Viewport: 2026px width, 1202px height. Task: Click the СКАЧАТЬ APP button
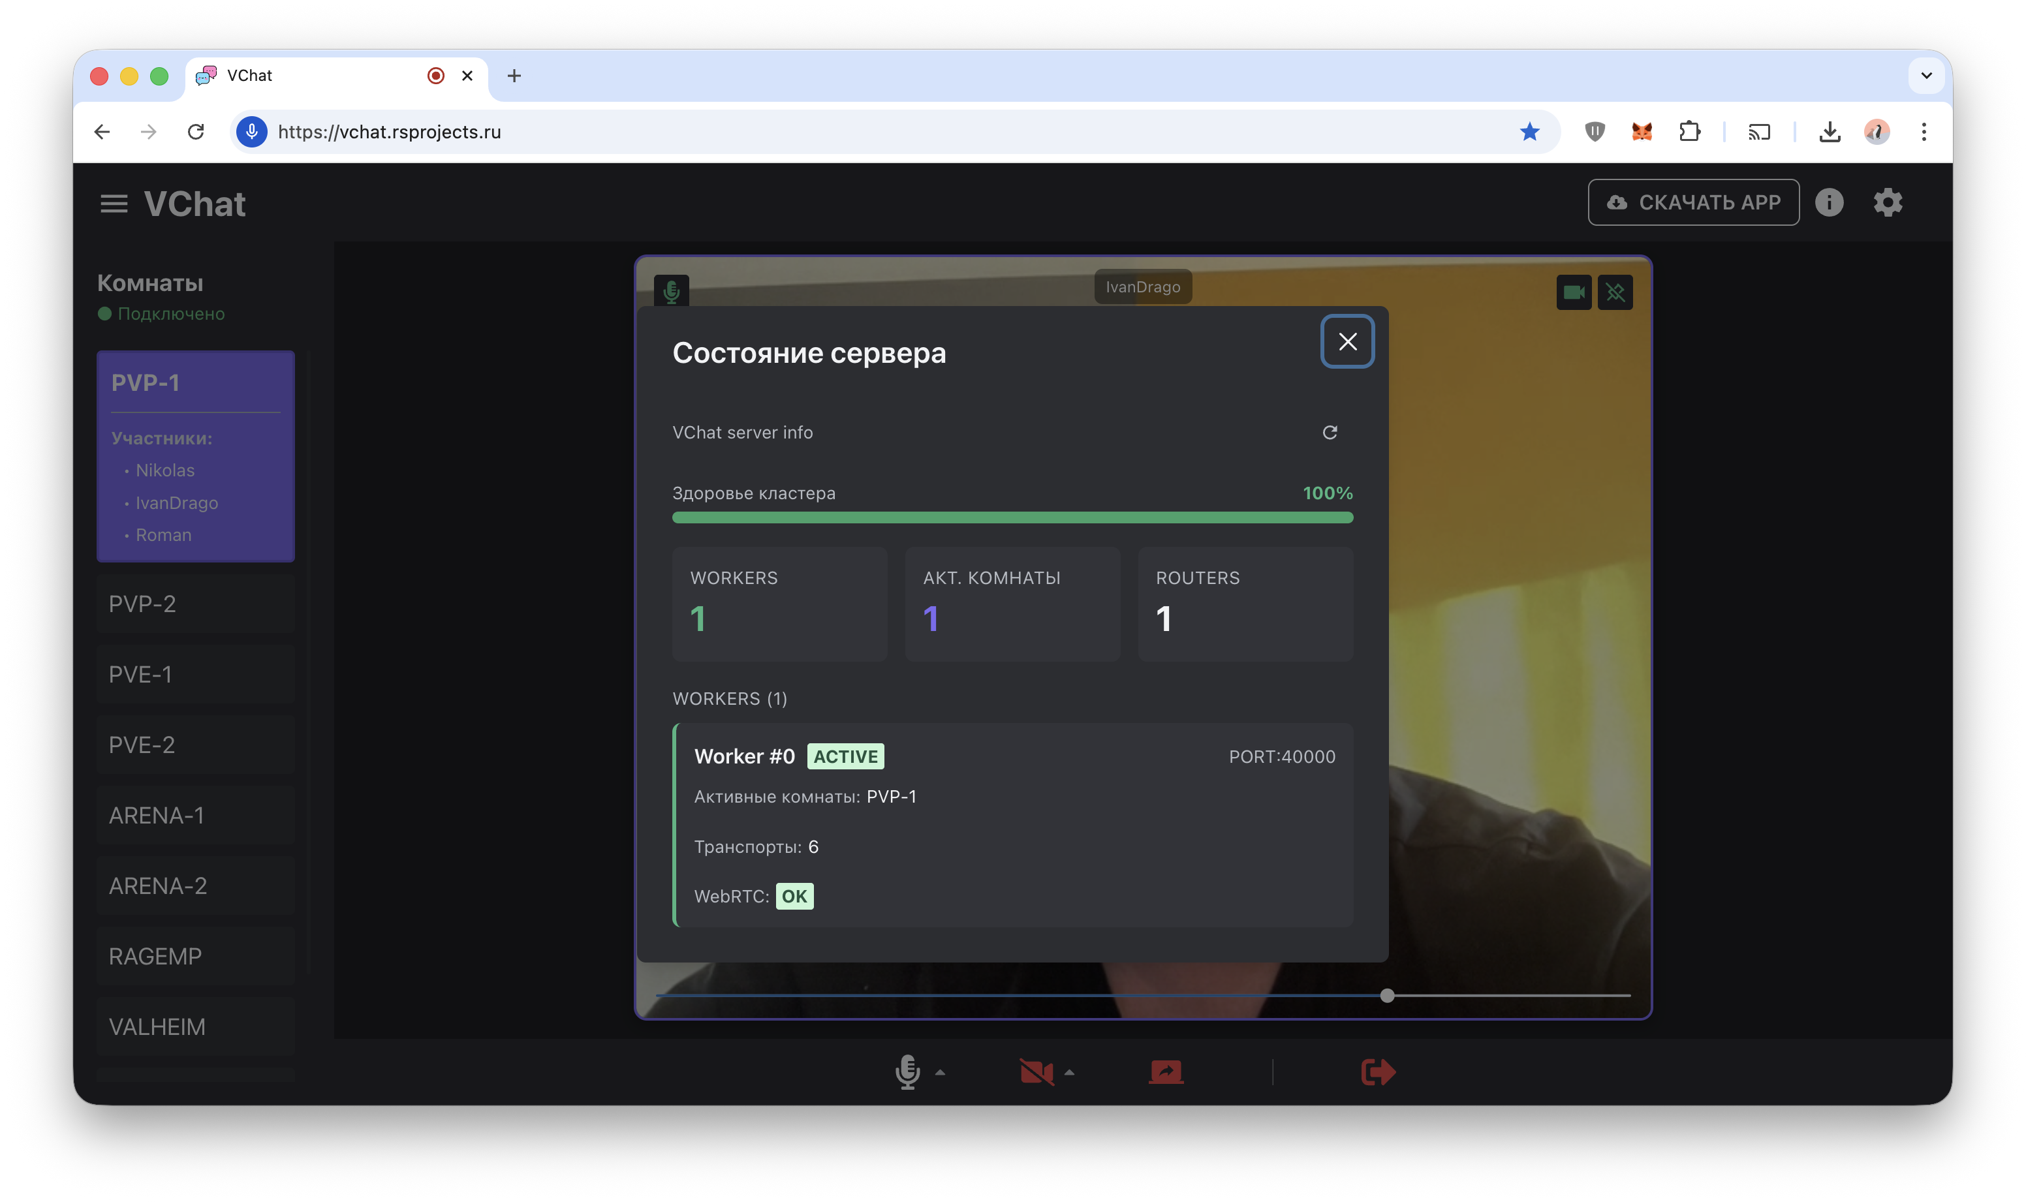point(1693,202)
